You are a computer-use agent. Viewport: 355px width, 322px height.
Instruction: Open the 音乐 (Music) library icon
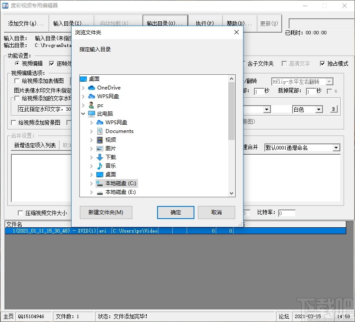click(x=99, y=166)
